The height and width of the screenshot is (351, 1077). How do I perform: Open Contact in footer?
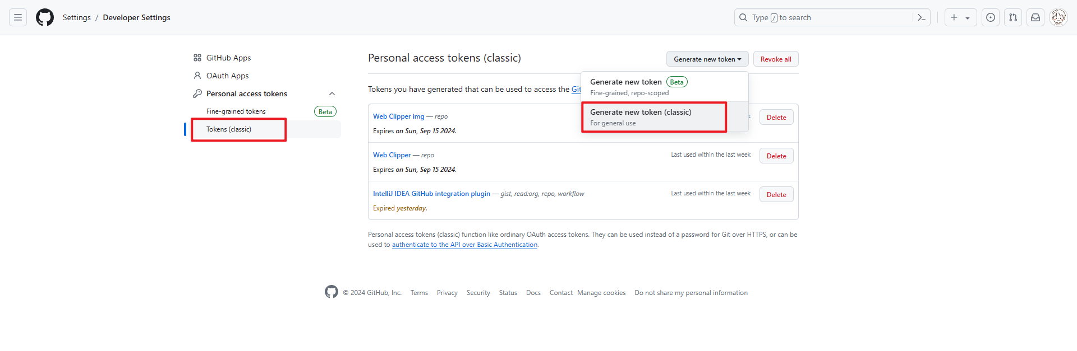pyautogui.click(x=561, y=293)
